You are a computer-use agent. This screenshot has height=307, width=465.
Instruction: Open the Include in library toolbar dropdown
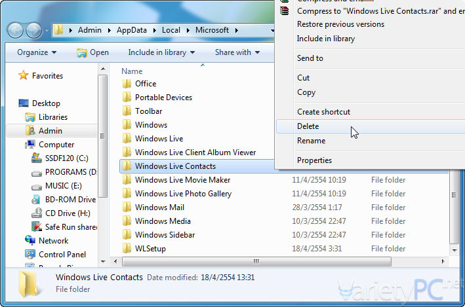(161, 52)
